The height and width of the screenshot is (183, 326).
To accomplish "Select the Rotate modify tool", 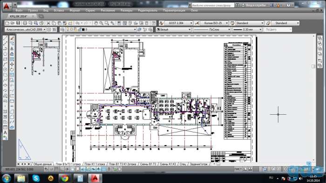I will (x=12, y=69).
